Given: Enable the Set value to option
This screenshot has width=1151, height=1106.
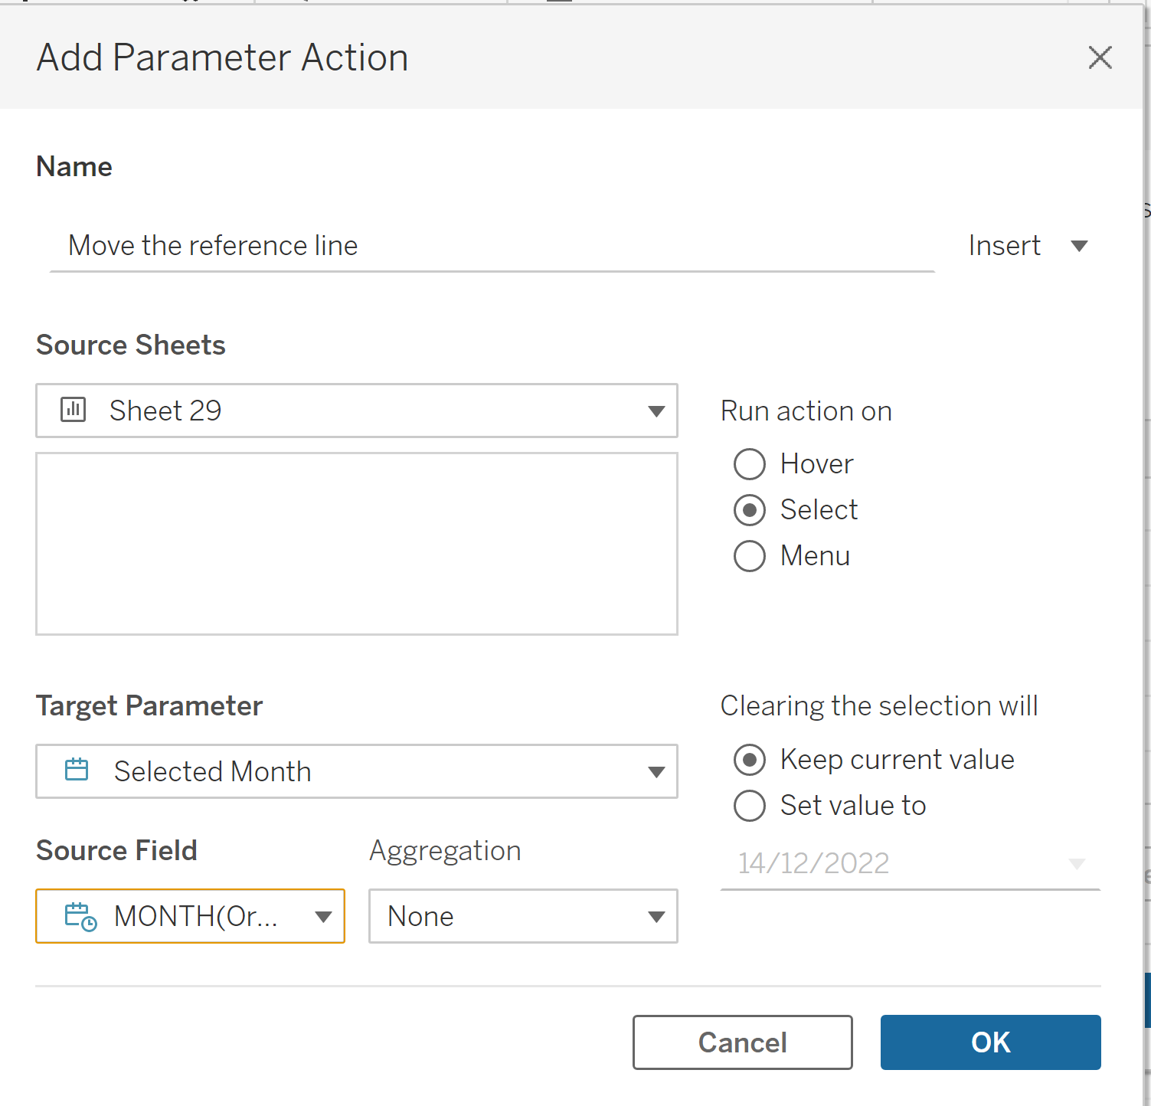Looking at the screenshot, I should click(x=750, y=806).
